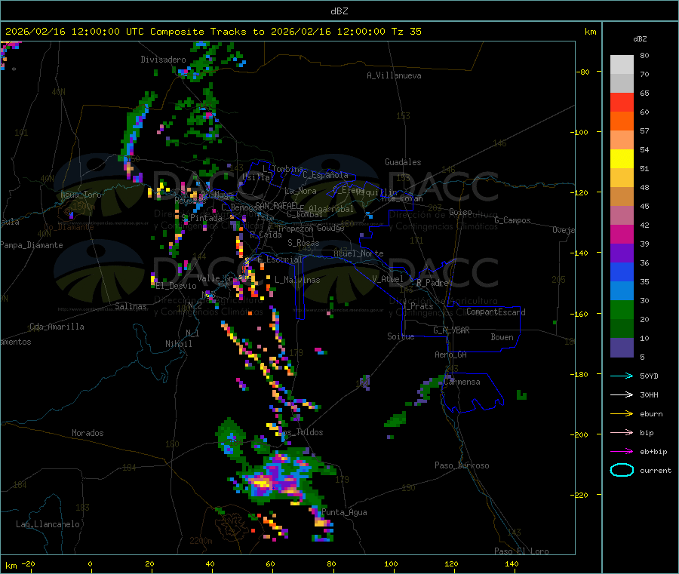This screenshot has width=679, height=574.
Task: Click the Divisadero map label
Action: [163, 60]
